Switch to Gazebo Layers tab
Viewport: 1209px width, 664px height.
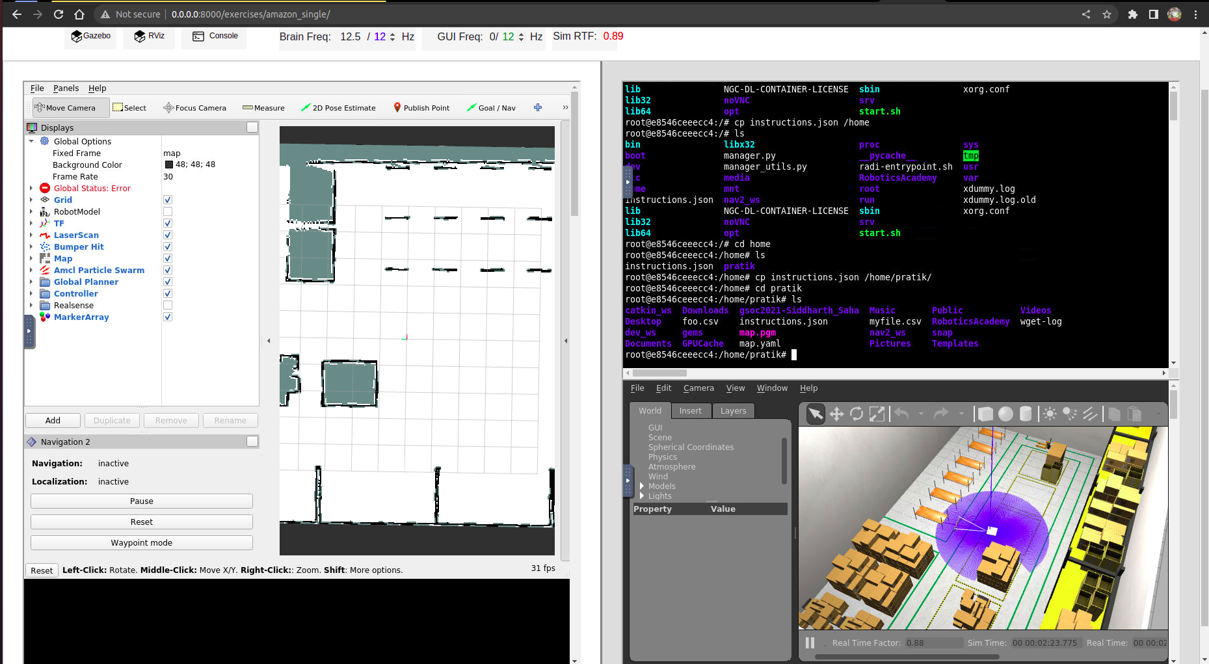[733, 411]
